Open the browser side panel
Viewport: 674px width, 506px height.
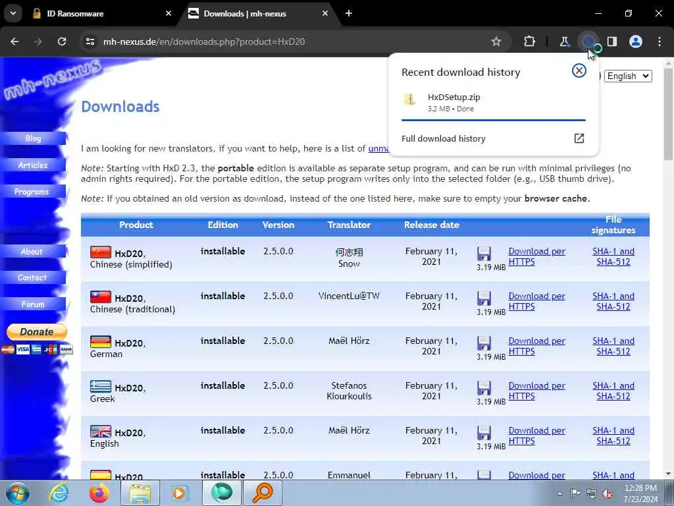(x=612, y=42)
